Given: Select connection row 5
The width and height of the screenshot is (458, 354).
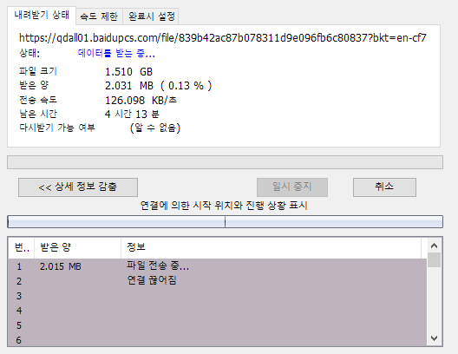Looking at the screenshot, I should [218, 325].
